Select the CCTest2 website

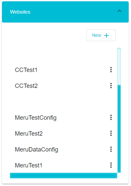(26, 86)
